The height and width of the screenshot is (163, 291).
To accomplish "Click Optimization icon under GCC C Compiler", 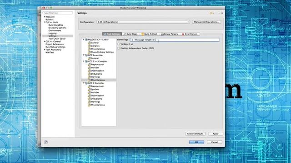I will point(89,96).
